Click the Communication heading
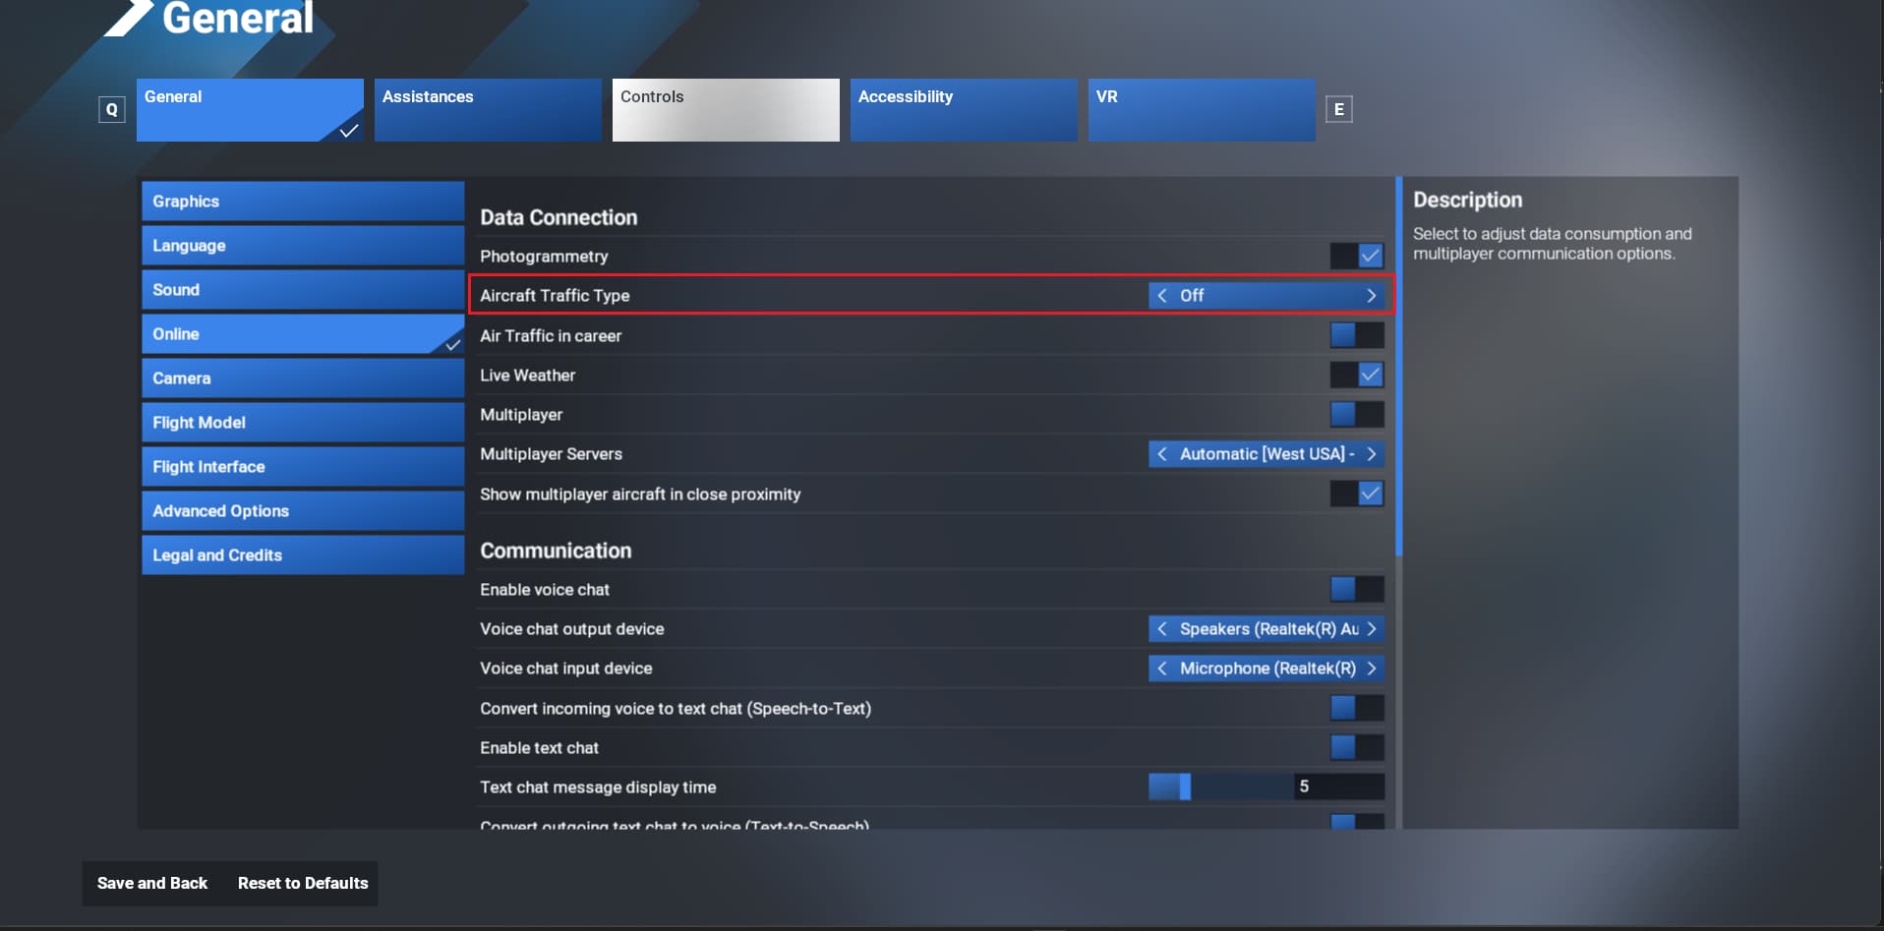 coord(556,551)
